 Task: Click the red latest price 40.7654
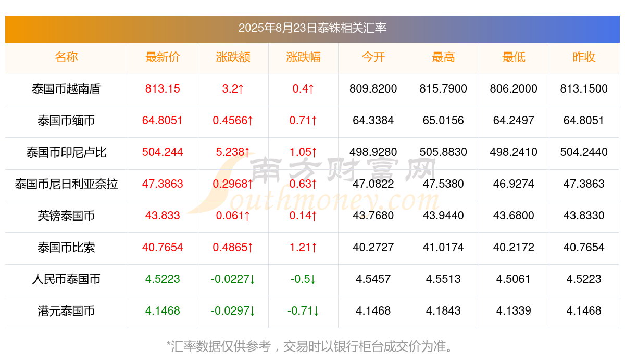coord(162,248)
